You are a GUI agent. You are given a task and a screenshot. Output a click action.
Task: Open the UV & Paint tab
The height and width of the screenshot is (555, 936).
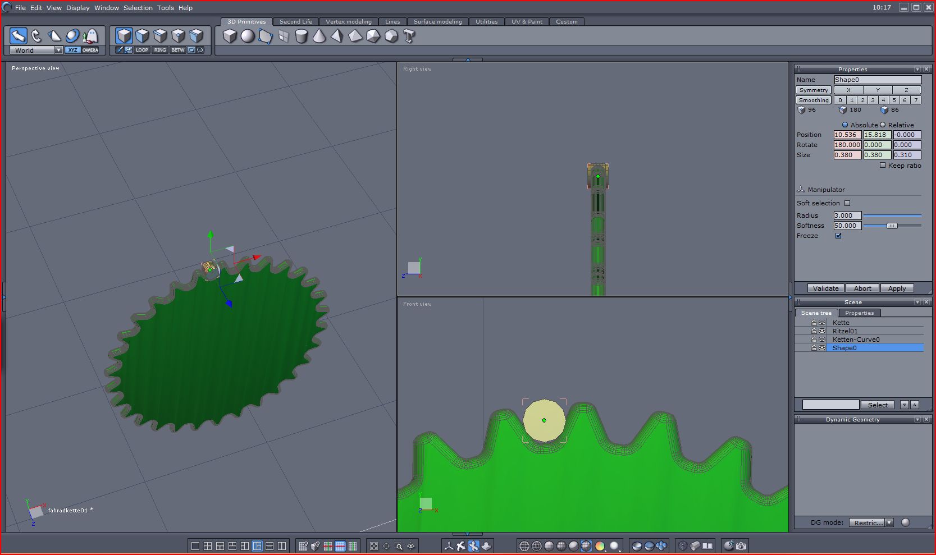[x=527, y=21]
